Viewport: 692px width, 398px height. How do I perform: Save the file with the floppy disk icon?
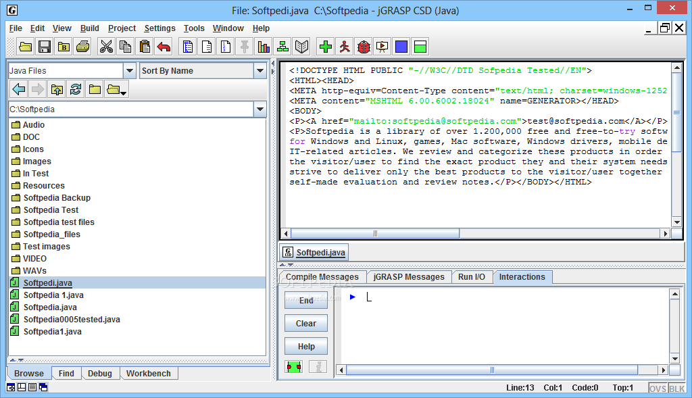(x=45, y=47)
